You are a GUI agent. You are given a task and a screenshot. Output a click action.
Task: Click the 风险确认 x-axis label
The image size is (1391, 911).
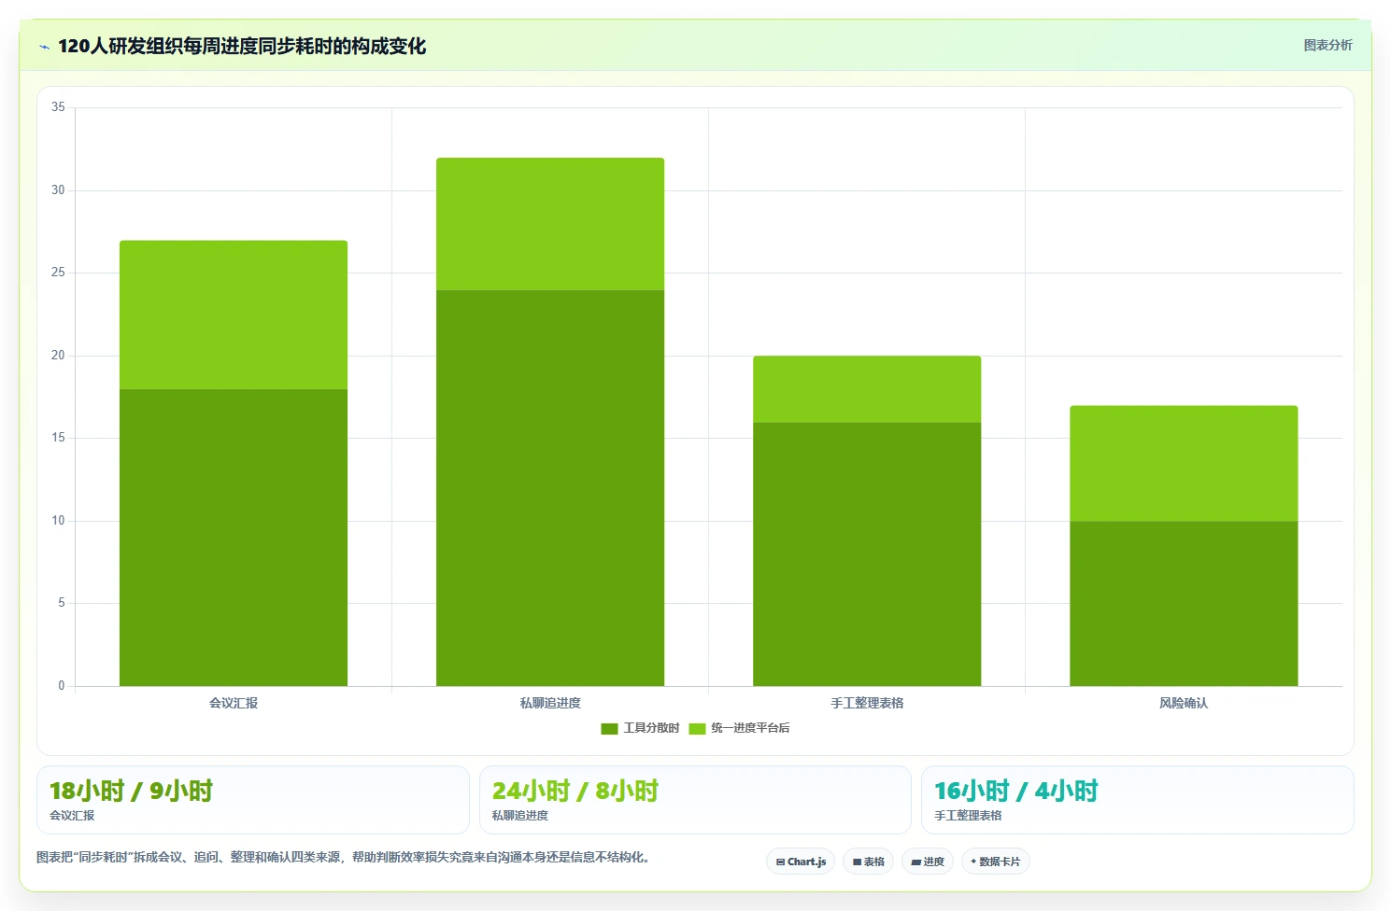pos(1184,703)
